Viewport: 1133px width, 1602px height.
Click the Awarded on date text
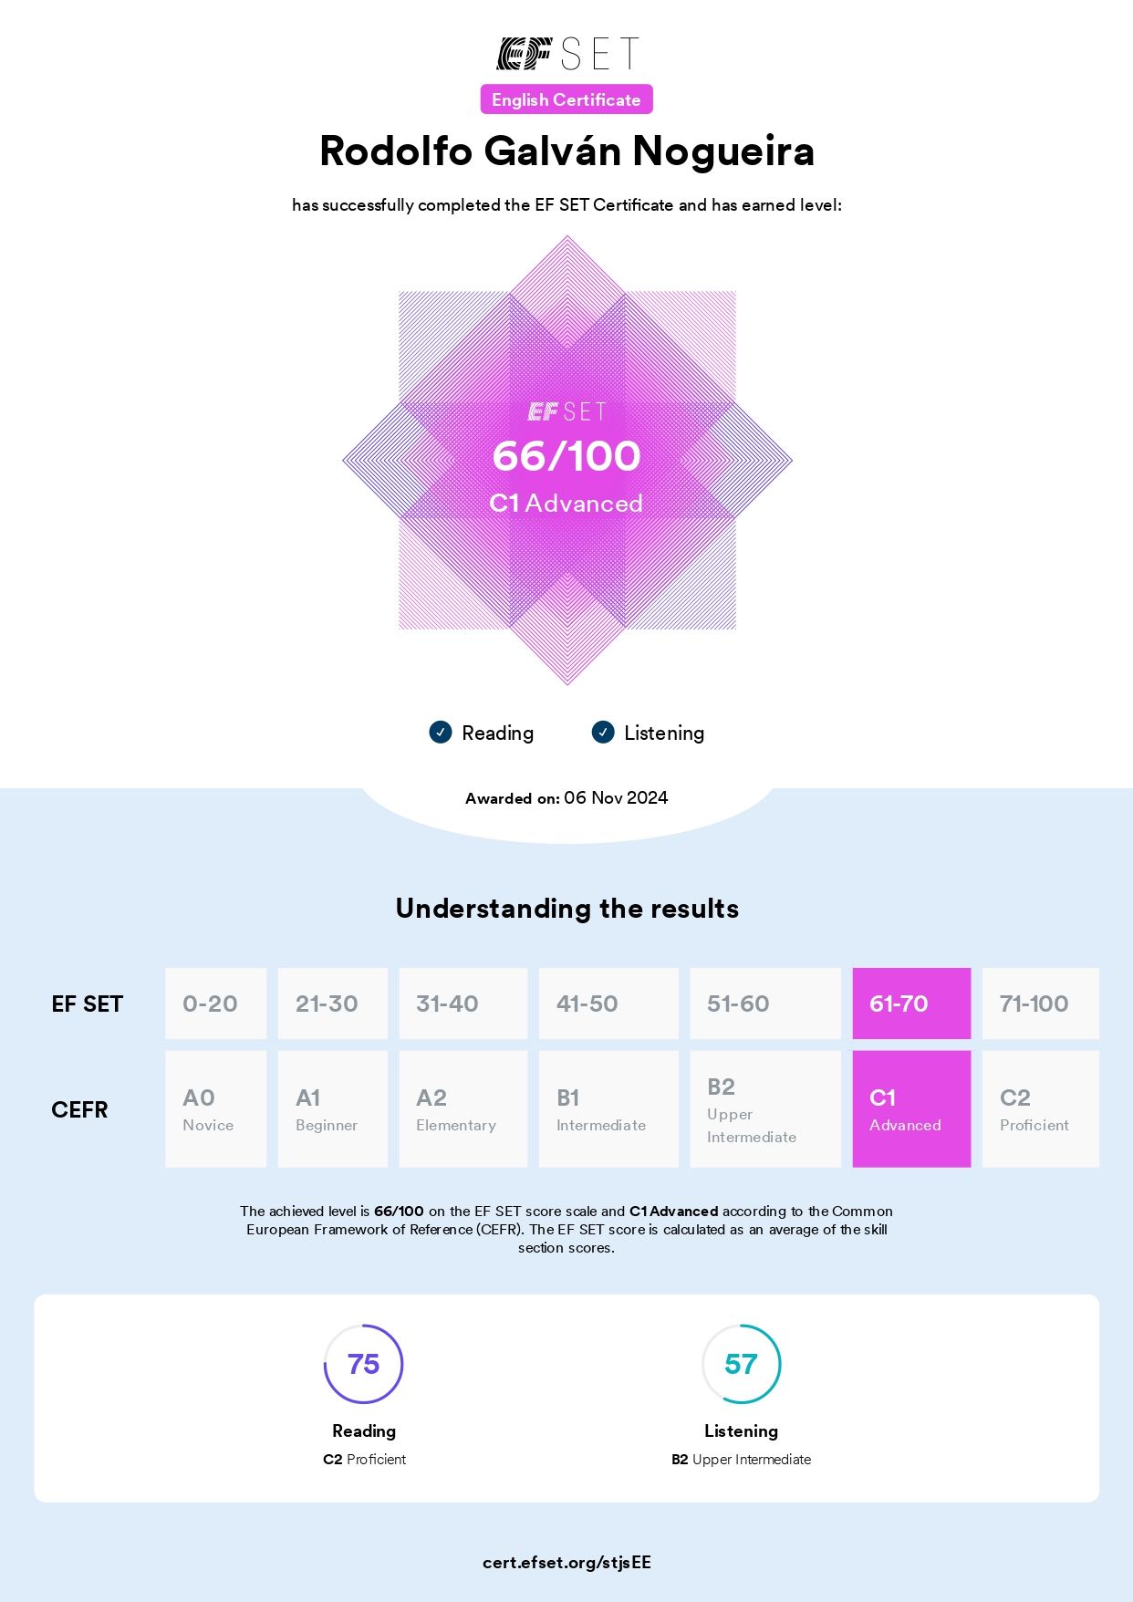[566, 798]
